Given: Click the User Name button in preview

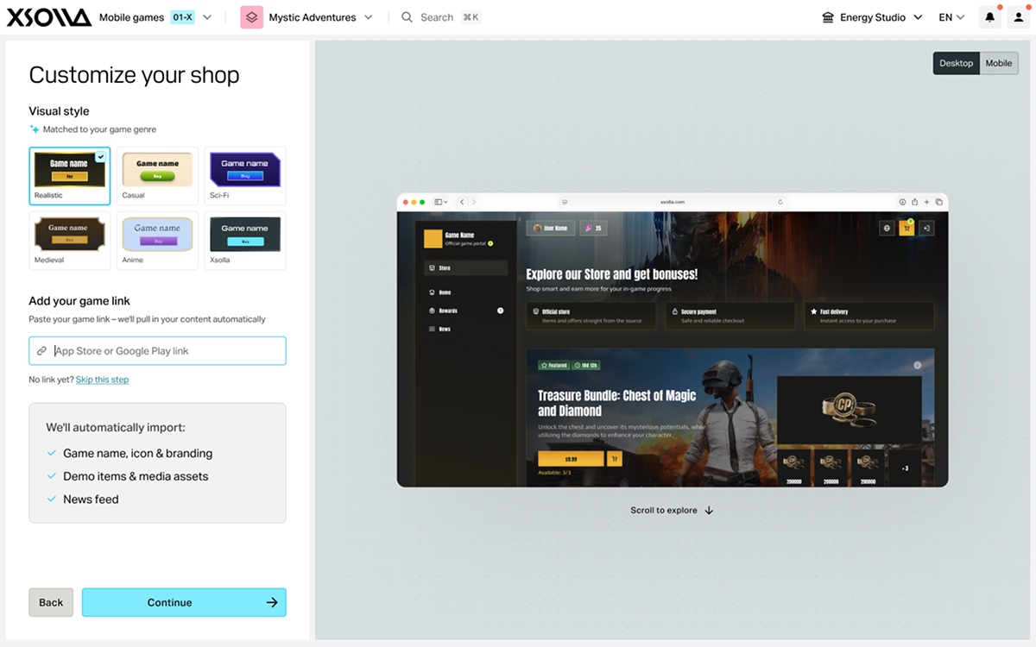Looking at the screenshot, I should coord(551,229).
